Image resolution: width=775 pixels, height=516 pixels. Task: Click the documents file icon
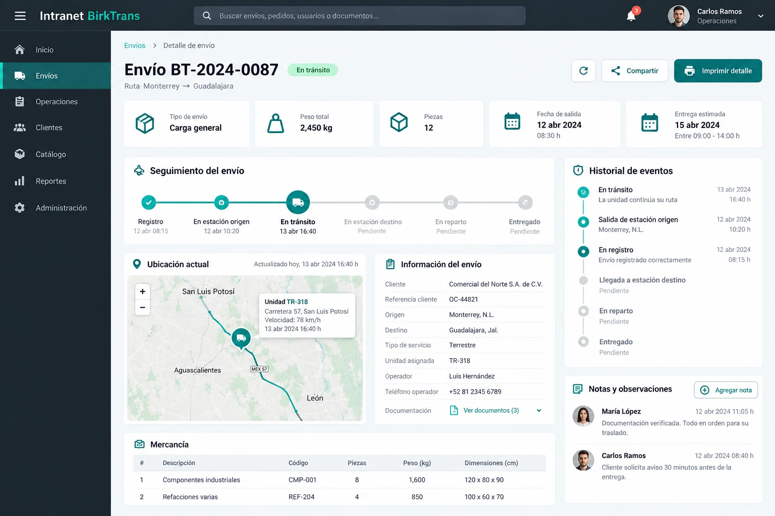click(454, 411)
